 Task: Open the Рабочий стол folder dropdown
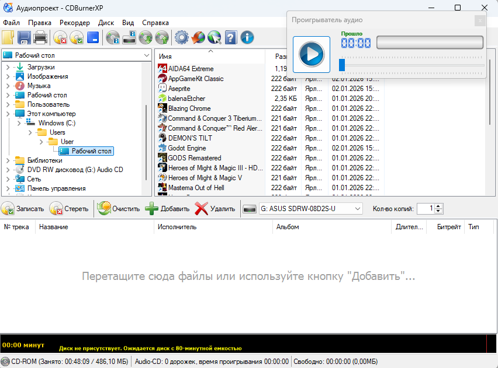tap(146, 55)
